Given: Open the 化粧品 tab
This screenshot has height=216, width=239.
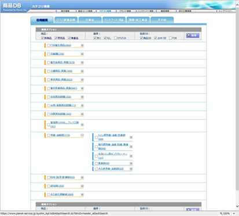Looking at the screenshot, I should (x=90, y=20).
